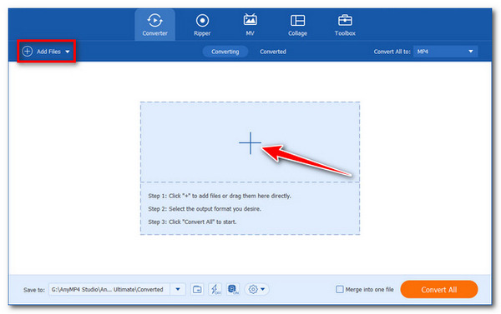Toggle the GPU hardware acceleration icon
The image size is (501, 314).
tap(233, 290)
